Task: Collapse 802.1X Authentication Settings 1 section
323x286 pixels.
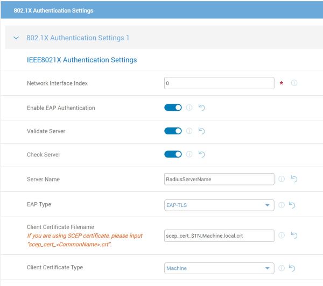Action: pyautogui.click(x=16, y=38)
